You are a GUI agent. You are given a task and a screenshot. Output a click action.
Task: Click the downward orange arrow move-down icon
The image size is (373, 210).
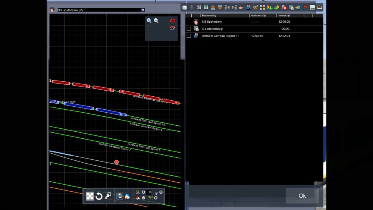[x=220, y=7]
